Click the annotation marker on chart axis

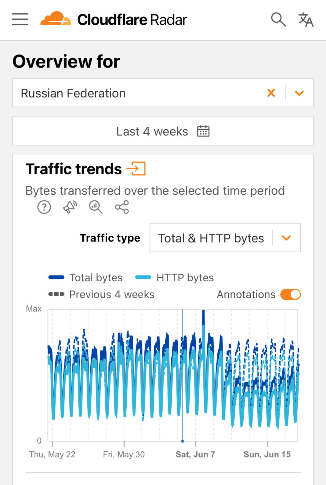click(183, 441)
